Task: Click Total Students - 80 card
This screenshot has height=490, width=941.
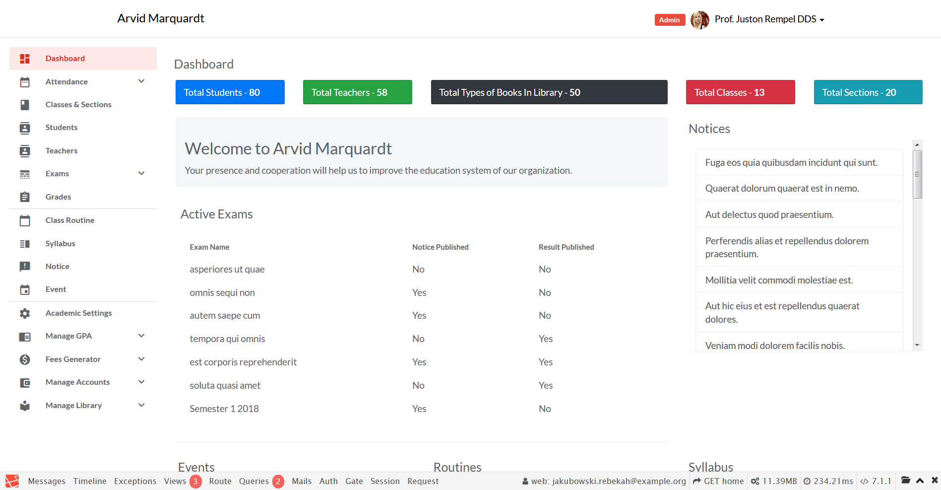Action: (230, 92)
